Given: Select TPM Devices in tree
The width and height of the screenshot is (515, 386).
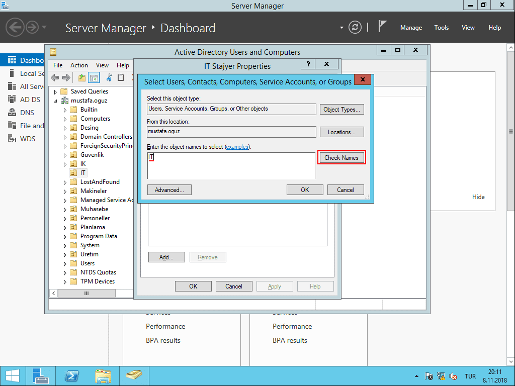Looking at the screenshot, I should coord(98,281).
